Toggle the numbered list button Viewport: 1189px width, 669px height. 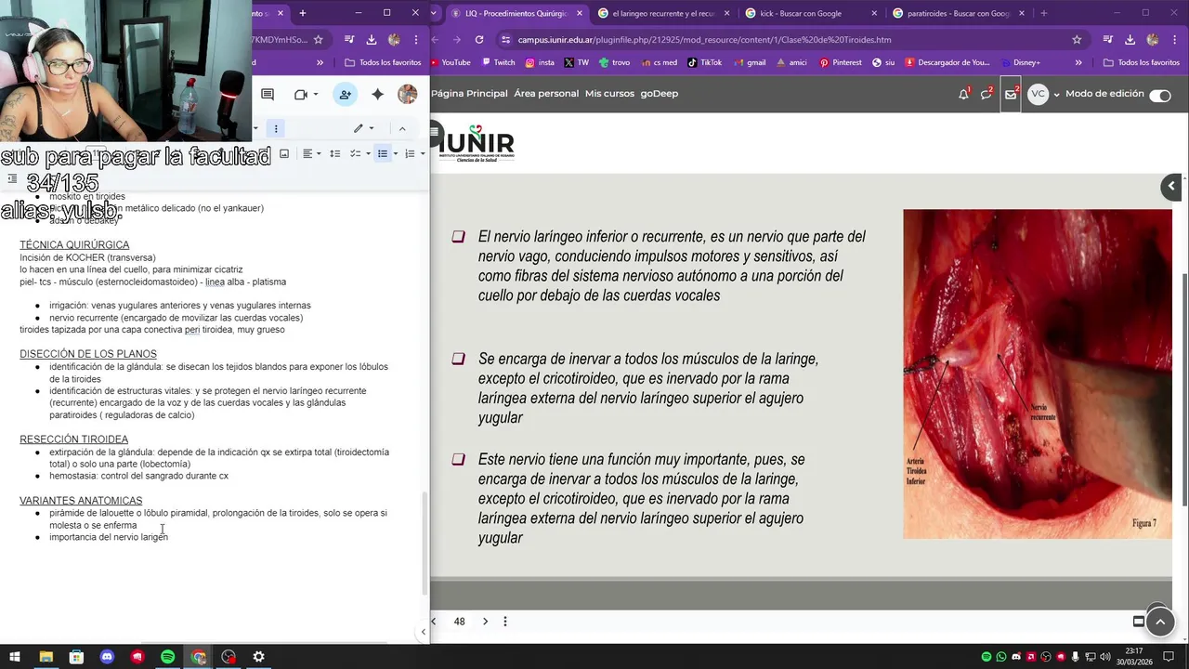[409, 153]
